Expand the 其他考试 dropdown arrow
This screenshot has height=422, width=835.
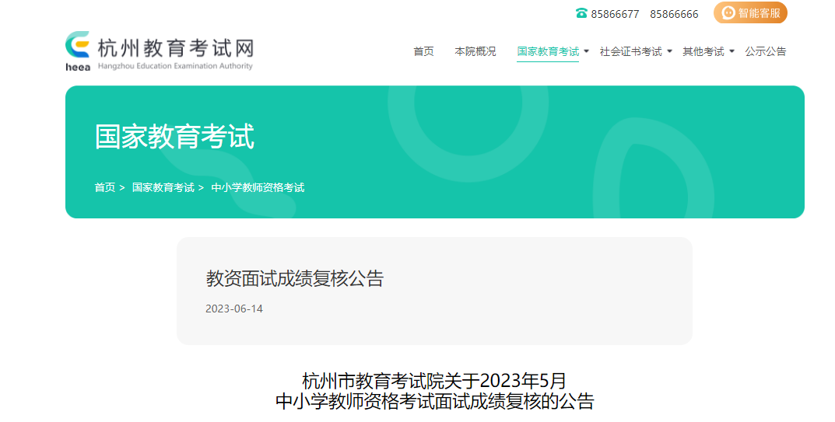pos(732,51)
